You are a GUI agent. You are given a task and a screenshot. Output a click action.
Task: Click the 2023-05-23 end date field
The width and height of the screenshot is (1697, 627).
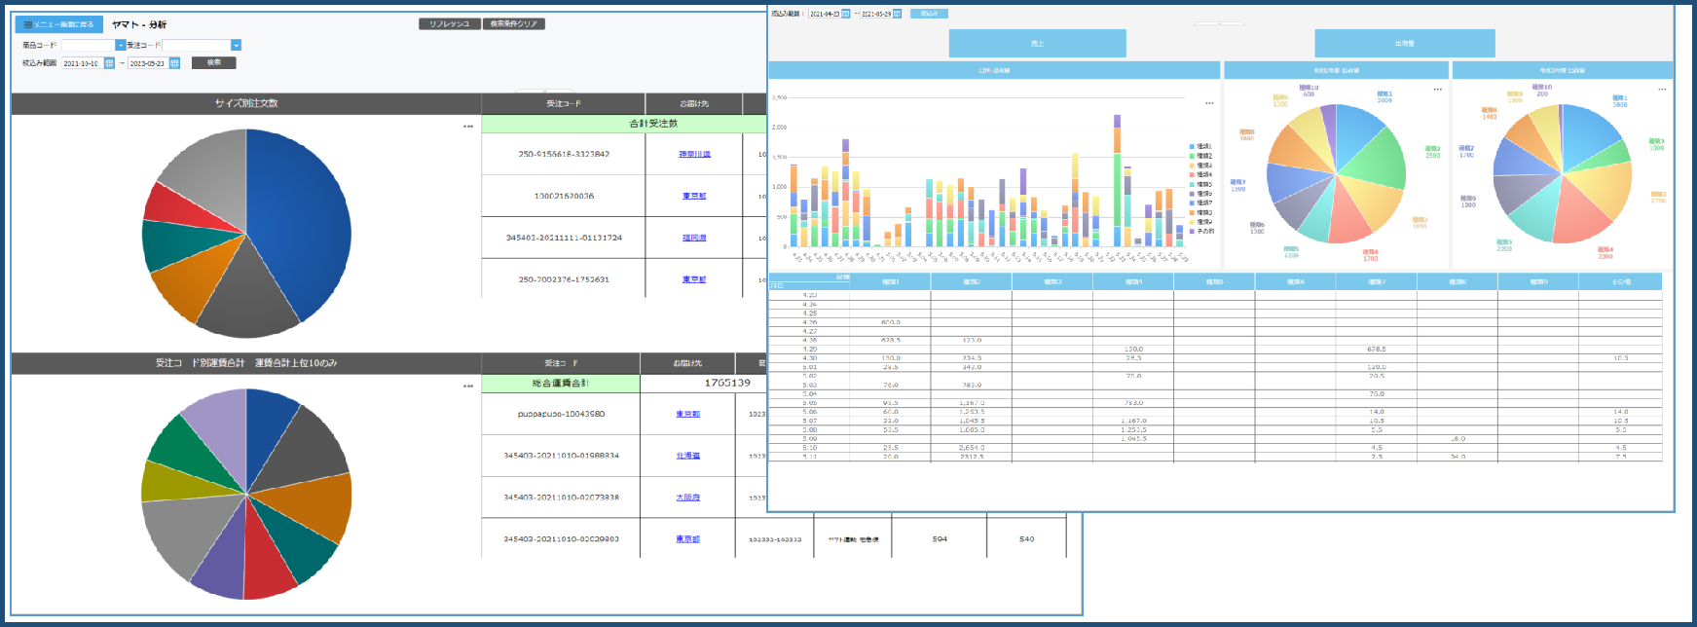[x=148, y=63]
